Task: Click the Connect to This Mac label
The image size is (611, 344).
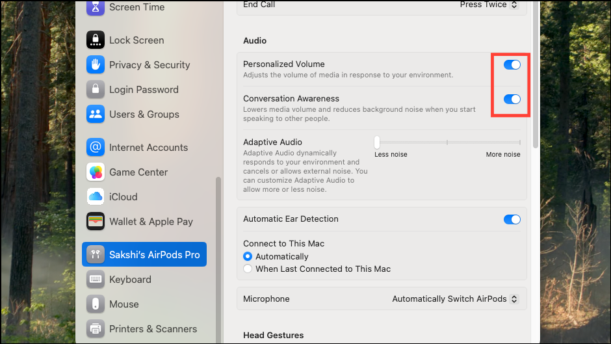Action: pyautogui.click(x=283, y=243)
